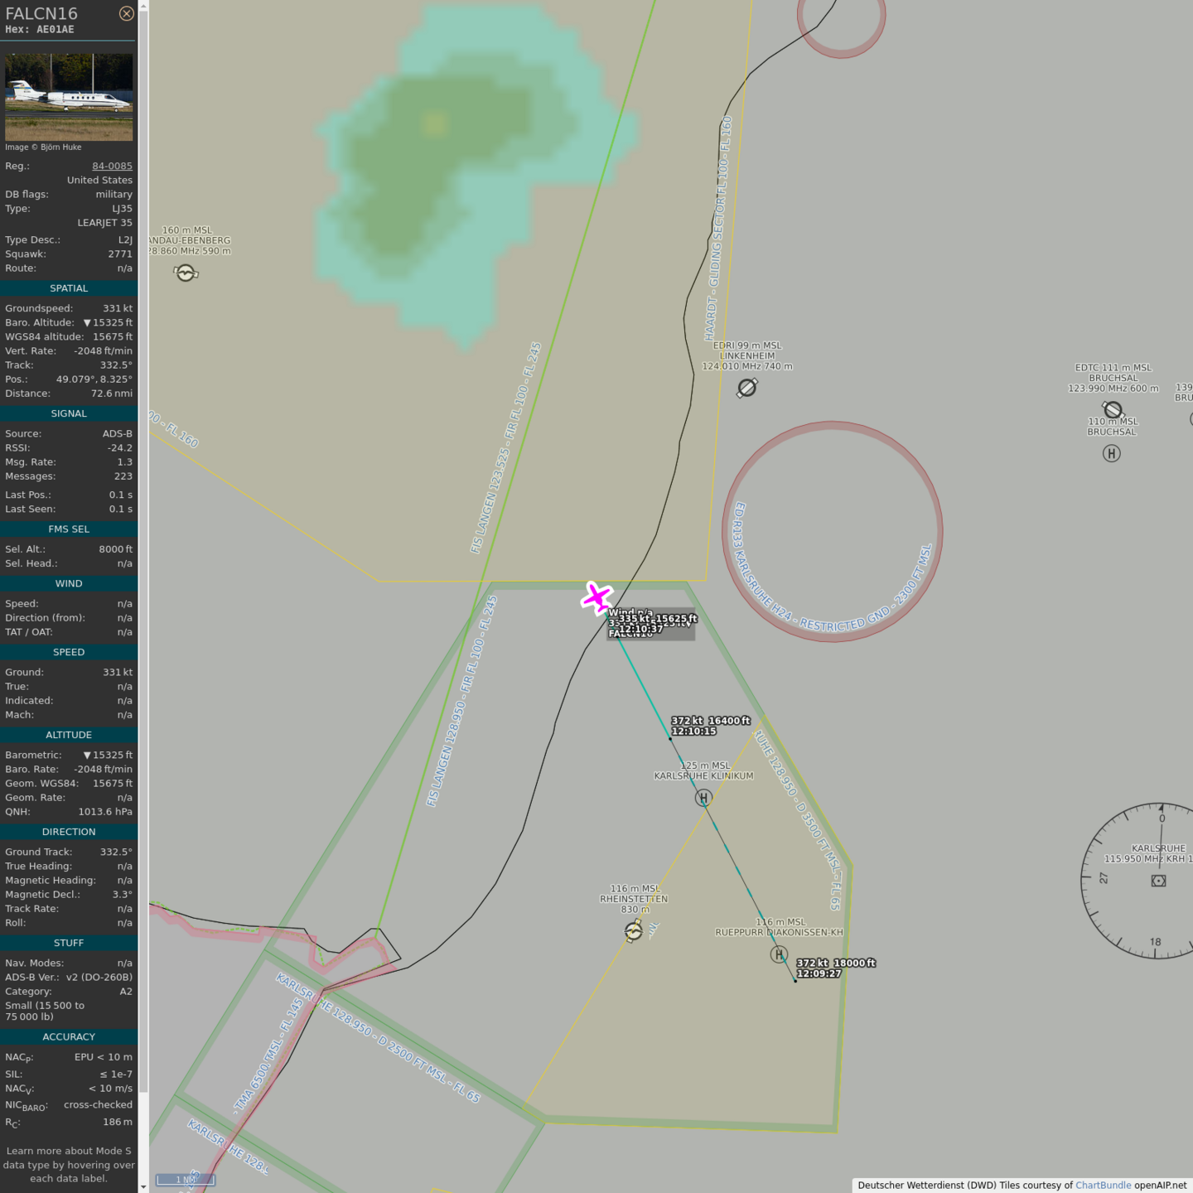The height and width of the screenshot is (1193, 1193).
Task: Click the 1 NM map scale bar
Action: tap(186, 1180)
